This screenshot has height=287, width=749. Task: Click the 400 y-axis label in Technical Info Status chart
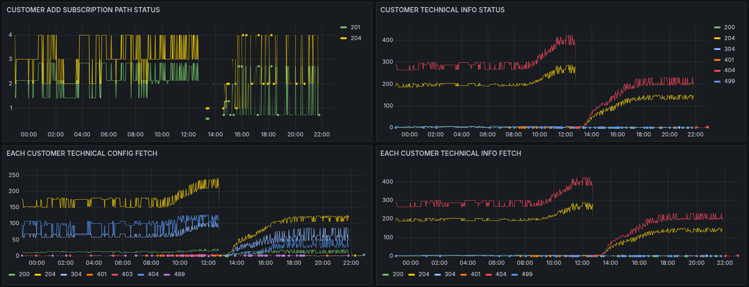[387, 40]
